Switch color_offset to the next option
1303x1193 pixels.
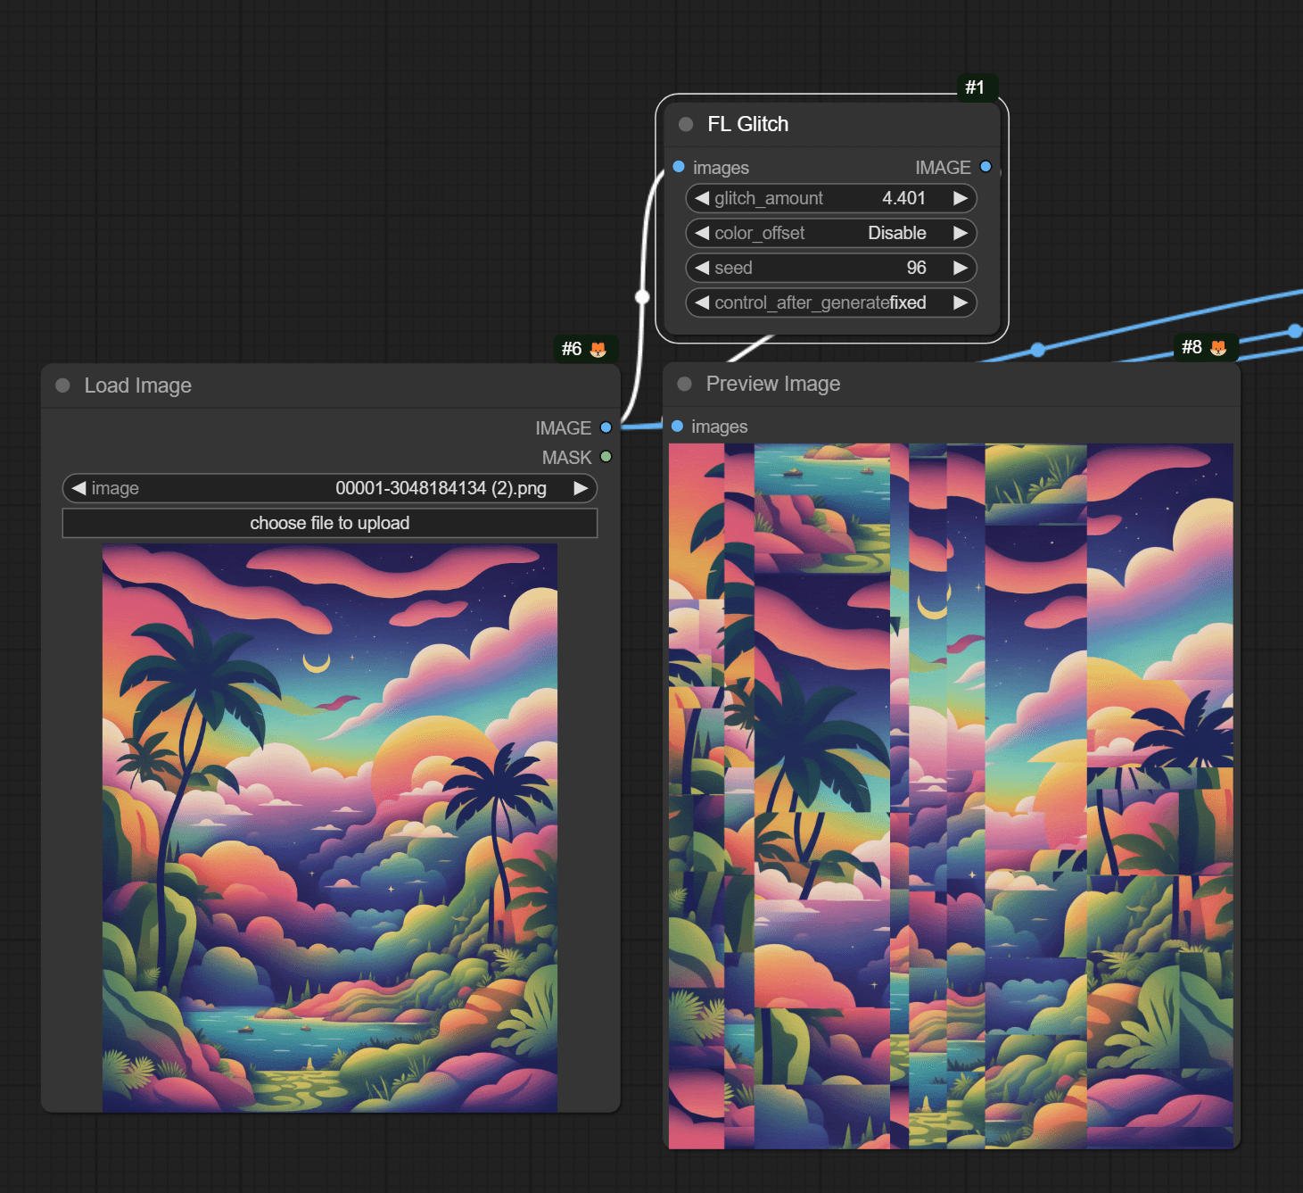click(x=961, y=233)
